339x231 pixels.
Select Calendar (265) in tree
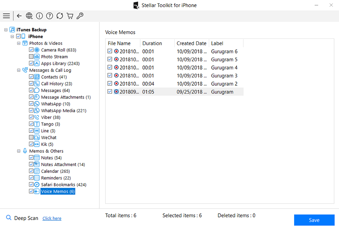coord(56,171)
